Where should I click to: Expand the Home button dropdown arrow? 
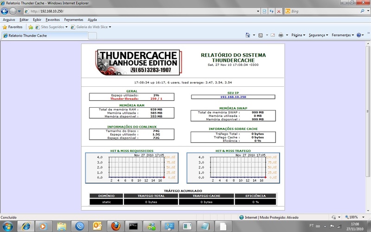(x=254, y=35)
